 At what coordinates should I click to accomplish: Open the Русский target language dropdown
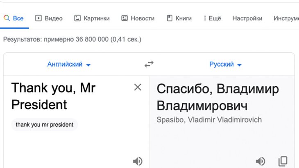click(x=225, y=64)
